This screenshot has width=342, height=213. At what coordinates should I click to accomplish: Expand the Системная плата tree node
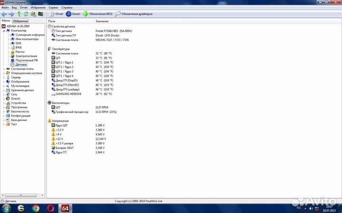click(4, 69)
